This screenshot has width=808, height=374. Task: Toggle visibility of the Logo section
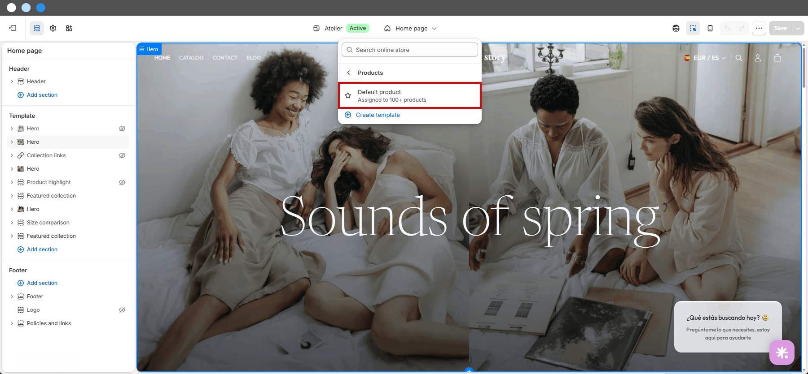122,310
